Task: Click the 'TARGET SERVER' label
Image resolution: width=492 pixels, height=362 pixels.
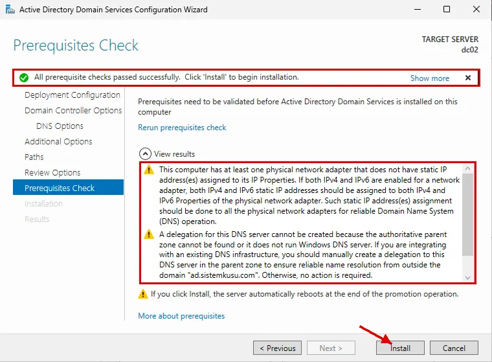Action: pos(450,40)
